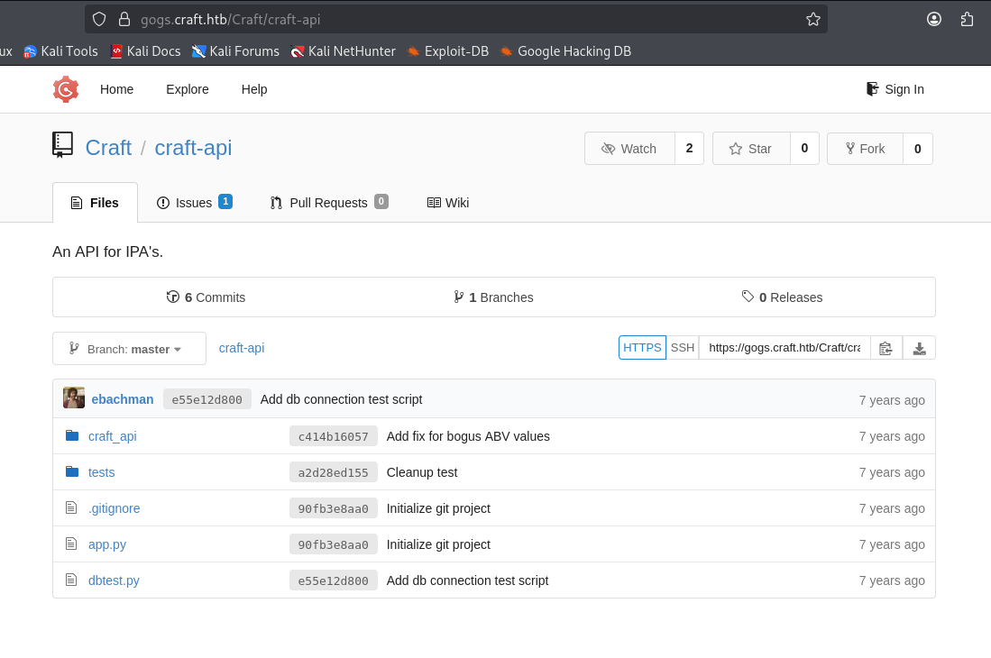Click the craft-api breadcrumb path link
Viewport: 991px width, 658px height.
(x=242, y=348)
